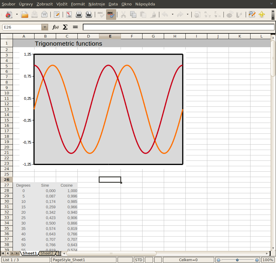Viewport: 276px width, 263px height.
Task: Click the Sum sigma icon
Action: click(65, 27)
